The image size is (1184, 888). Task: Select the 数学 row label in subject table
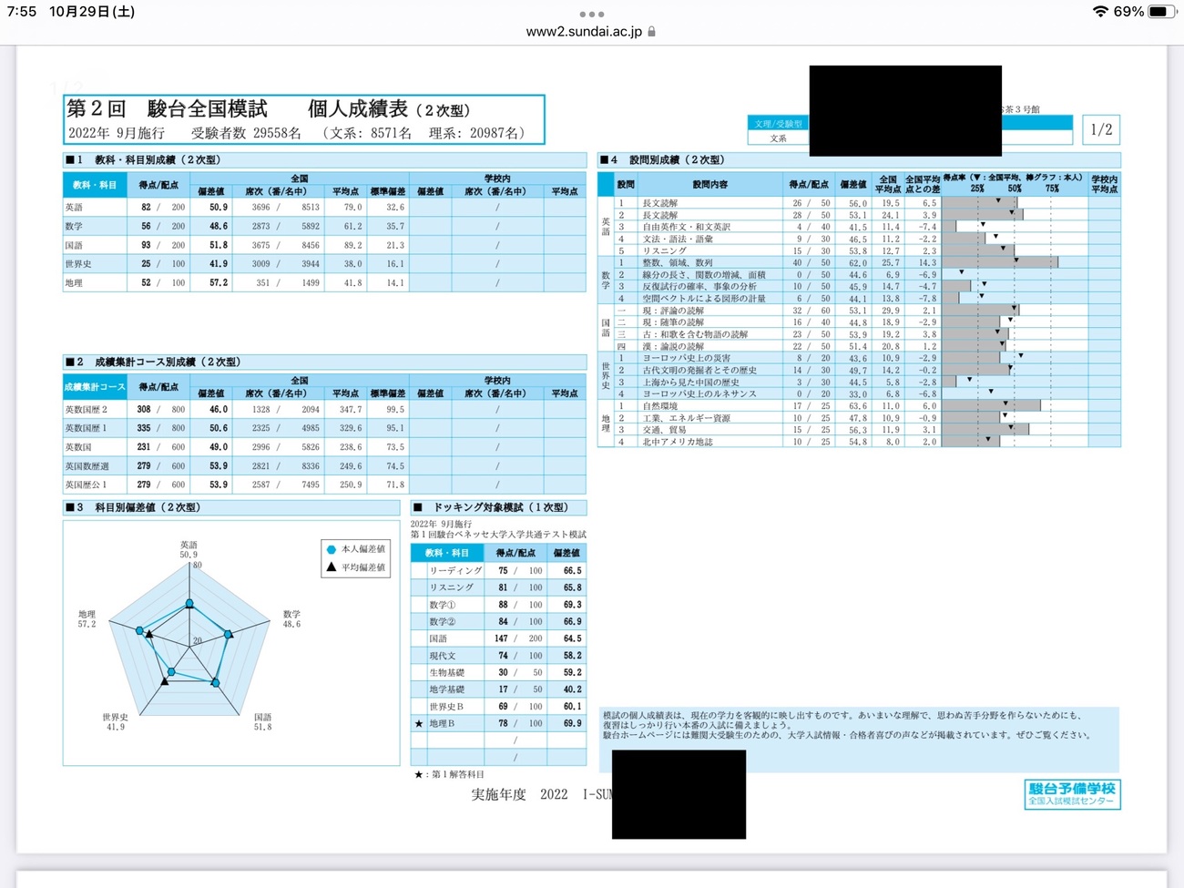click(74, 226)
